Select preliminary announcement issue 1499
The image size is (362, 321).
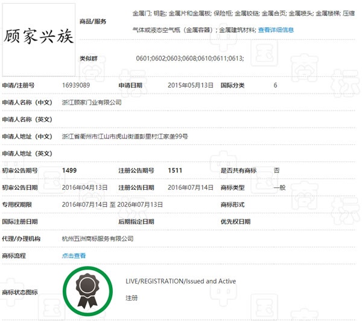click(x=69, y=170)
